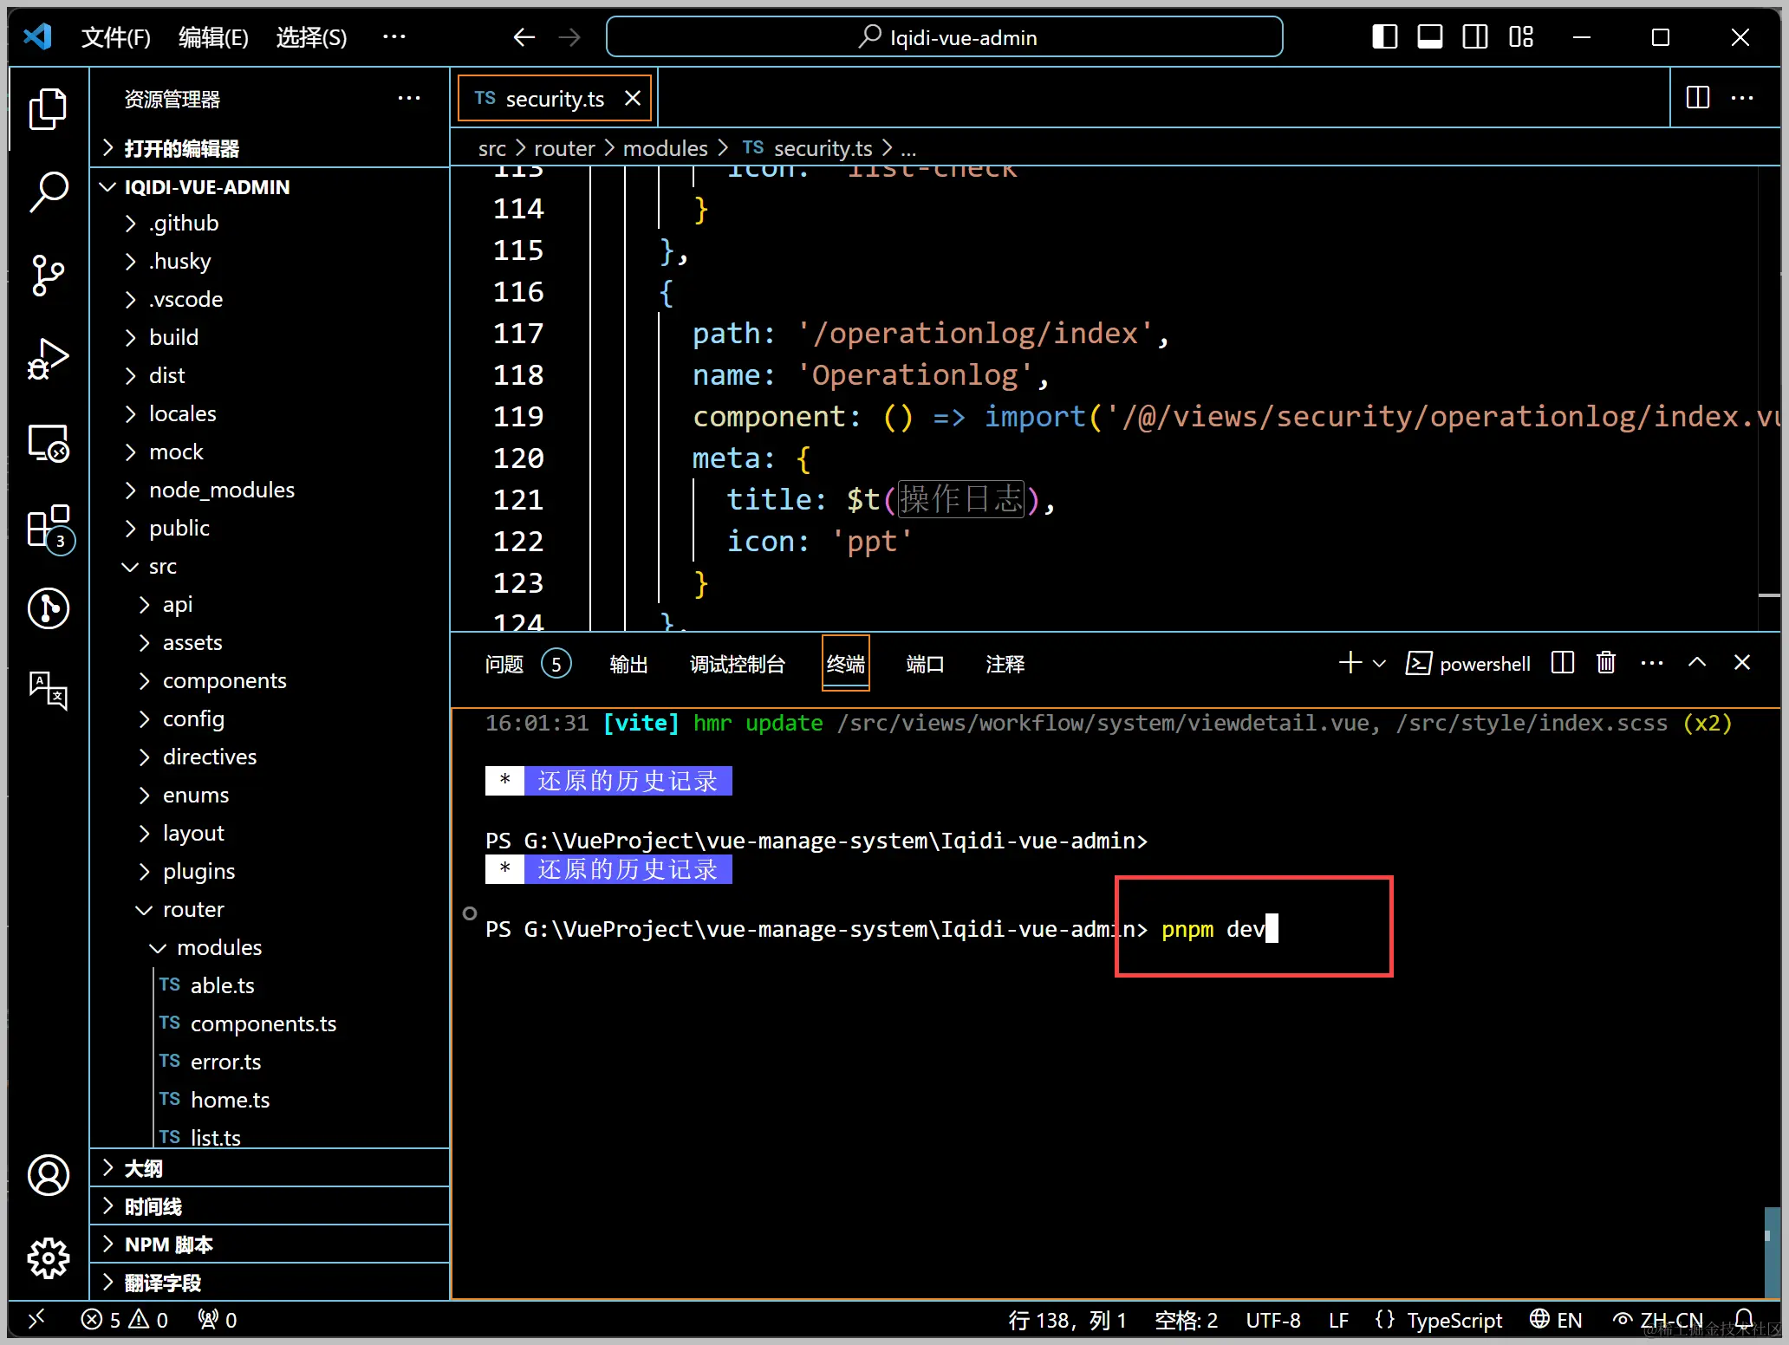The height and width of the screenshot is (1345, 1789).
Task: Click the Iqidi-vue-admin command center search box
Action: (x=944, y=37)
